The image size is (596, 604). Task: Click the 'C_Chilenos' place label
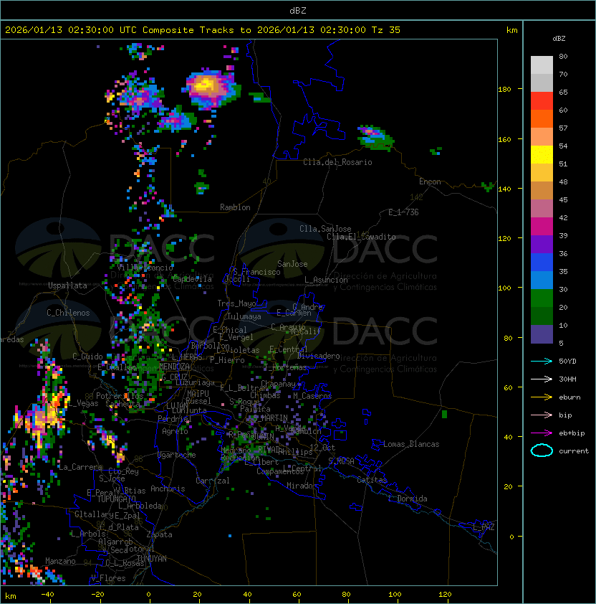click(68, 313)
